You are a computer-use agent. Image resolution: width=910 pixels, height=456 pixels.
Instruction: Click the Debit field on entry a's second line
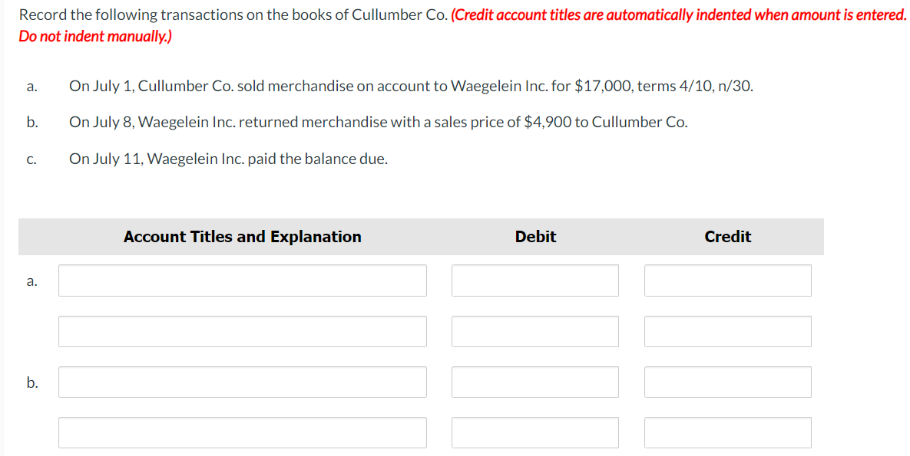coord(535,331)
